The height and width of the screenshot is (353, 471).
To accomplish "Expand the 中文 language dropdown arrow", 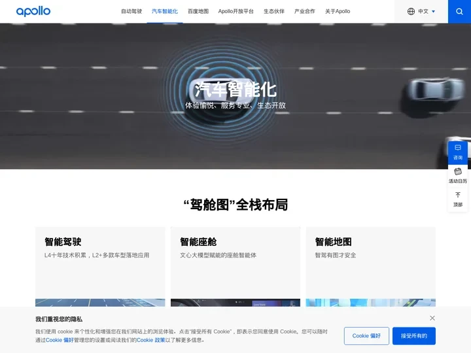I will [433, 11].
